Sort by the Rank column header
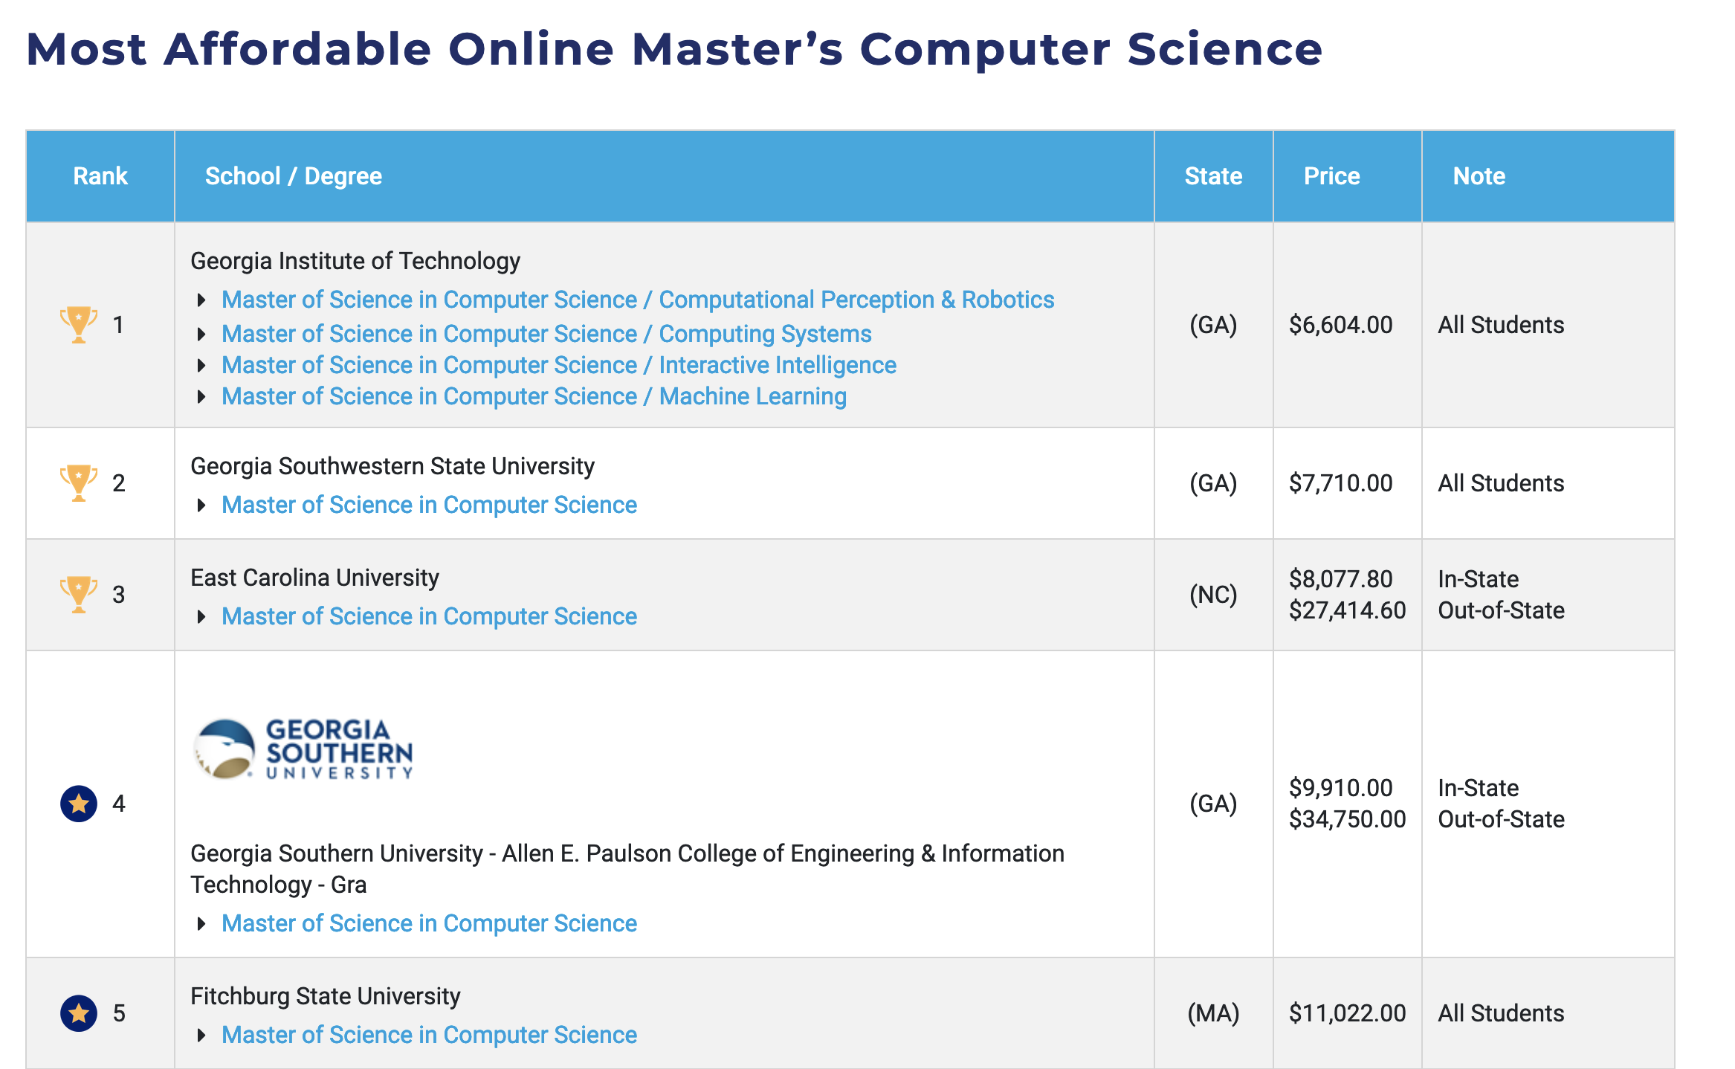The width and height of the screenshot is (1735, 1069). [100, 176]
